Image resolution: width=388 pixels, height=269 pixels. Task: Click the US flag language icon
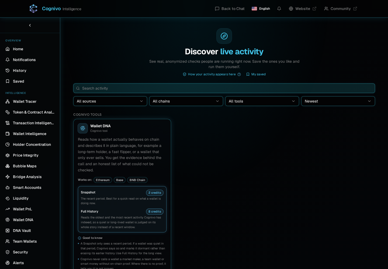(x=254, y=9)
